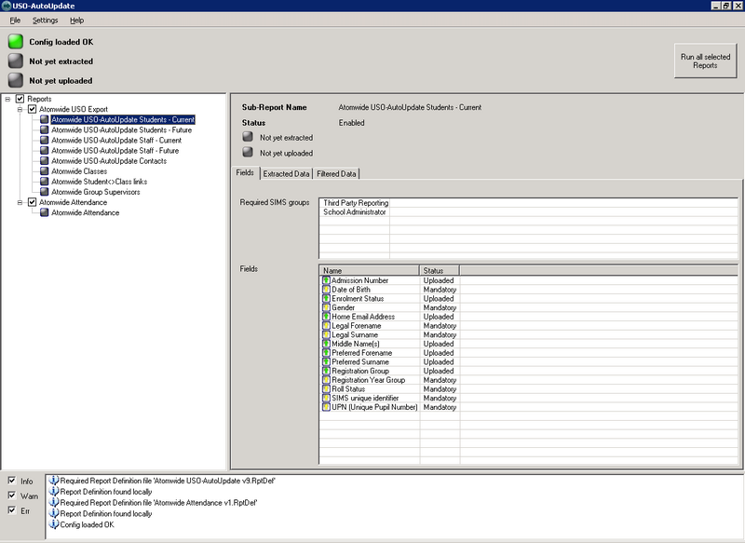Click the grey Not yet uploaded indicator at top
The height and width of the screenshot is (543, 745).
click(x=16, y=80)
